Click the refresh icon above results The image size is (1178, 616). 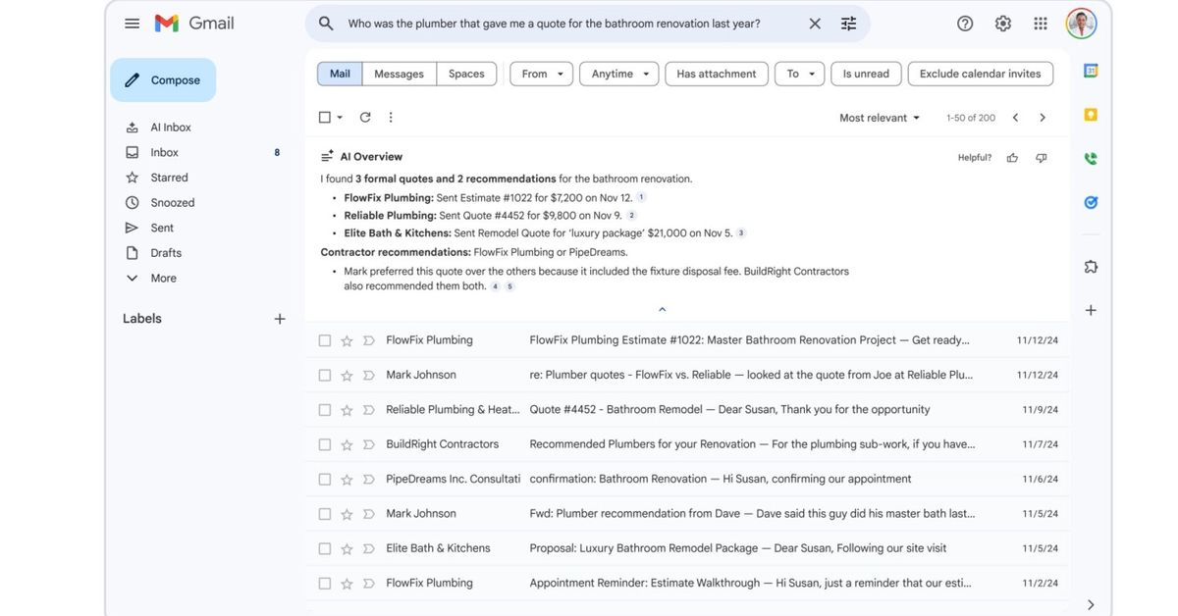(x=365, y=118)
